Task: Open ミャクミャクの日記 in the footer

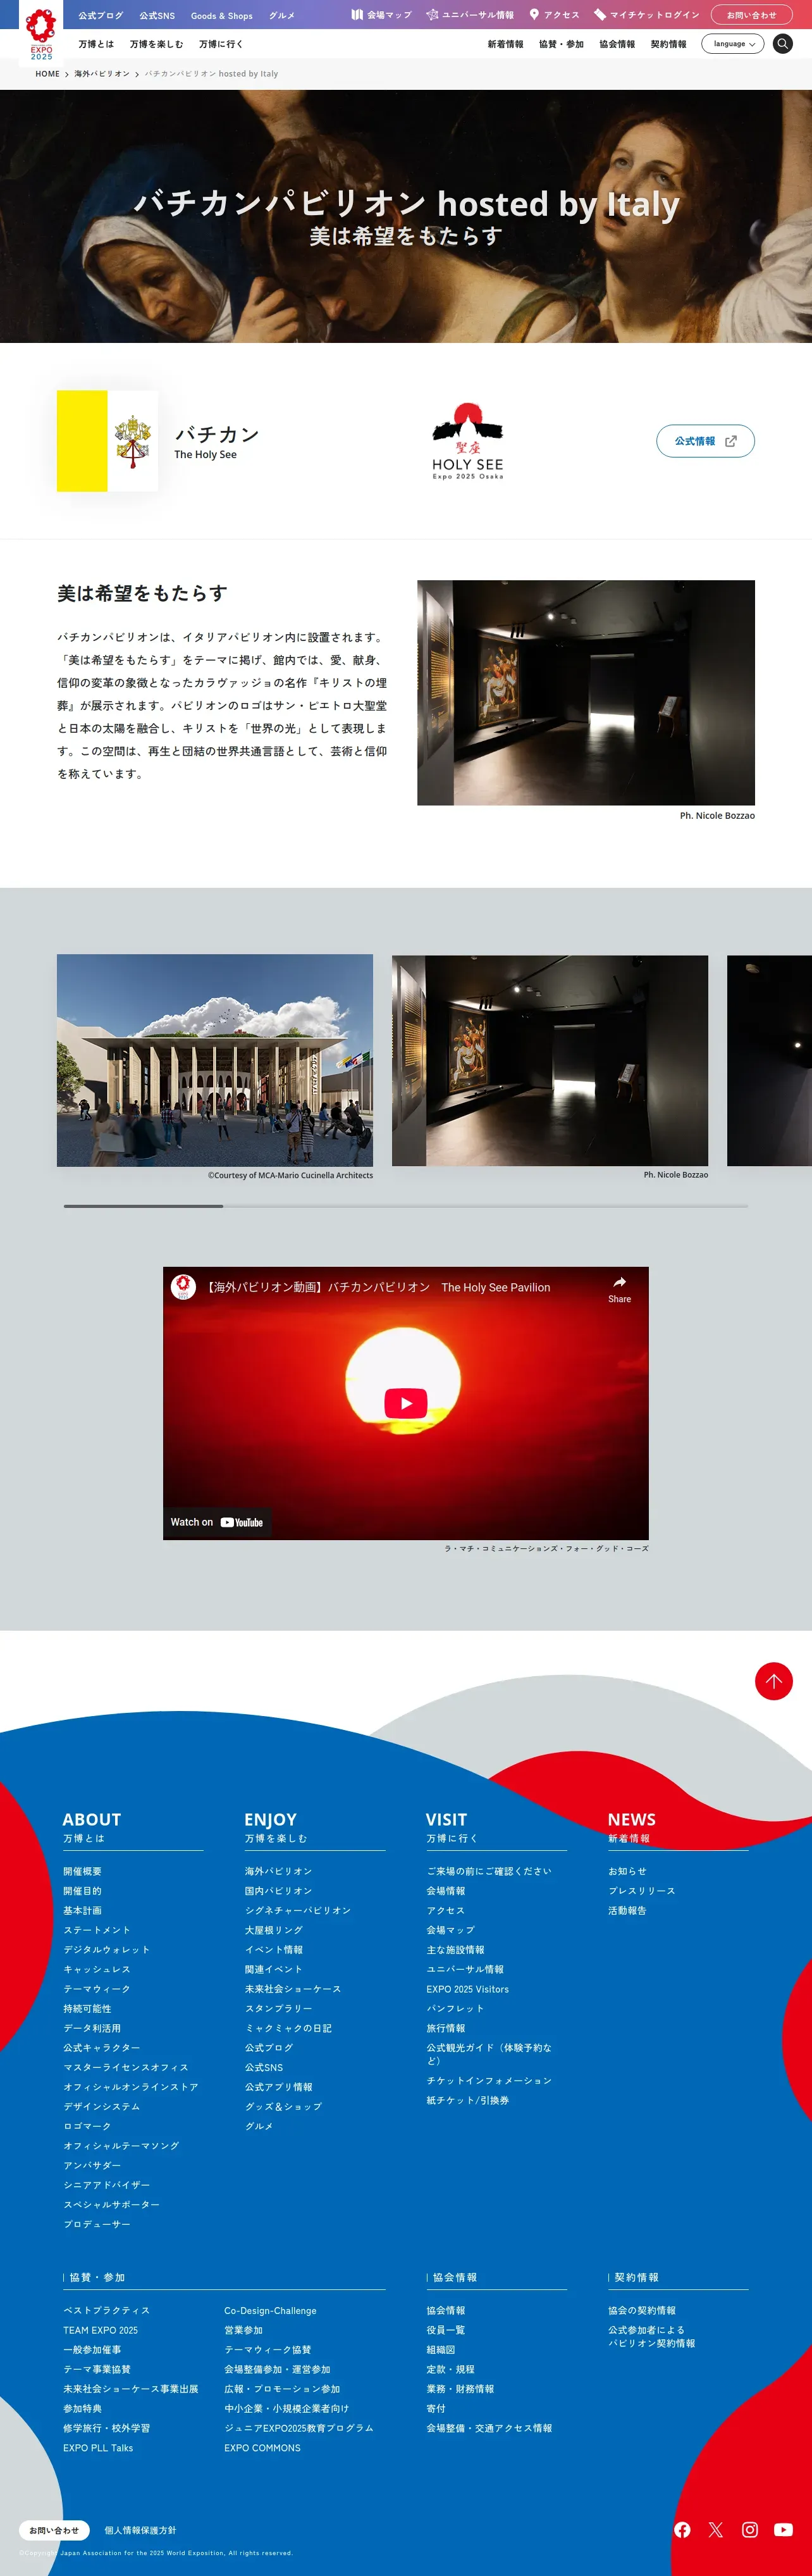Action: pyautogui.click(x=288, y=2028)
